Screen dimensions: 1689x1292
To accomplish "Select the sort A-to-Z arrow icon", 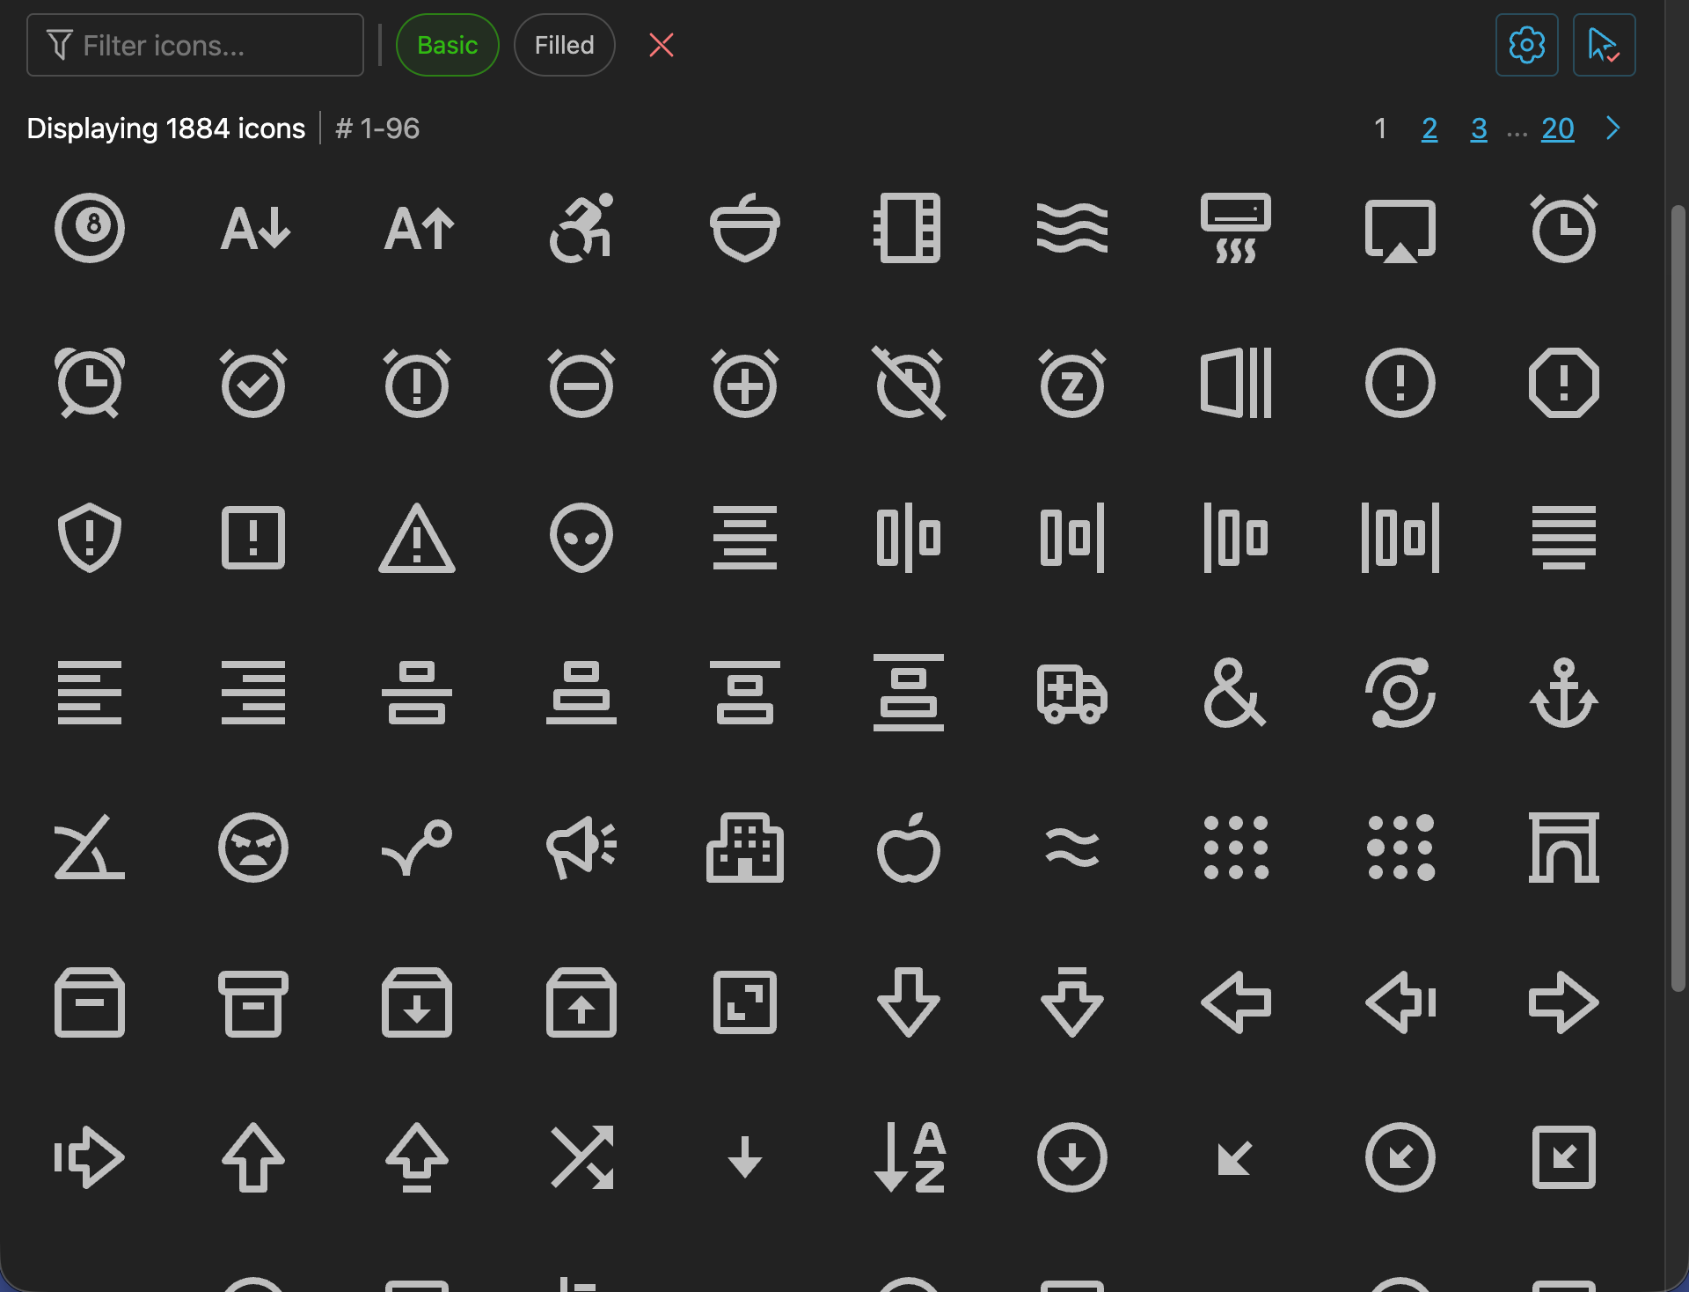I will (908, 1158).
